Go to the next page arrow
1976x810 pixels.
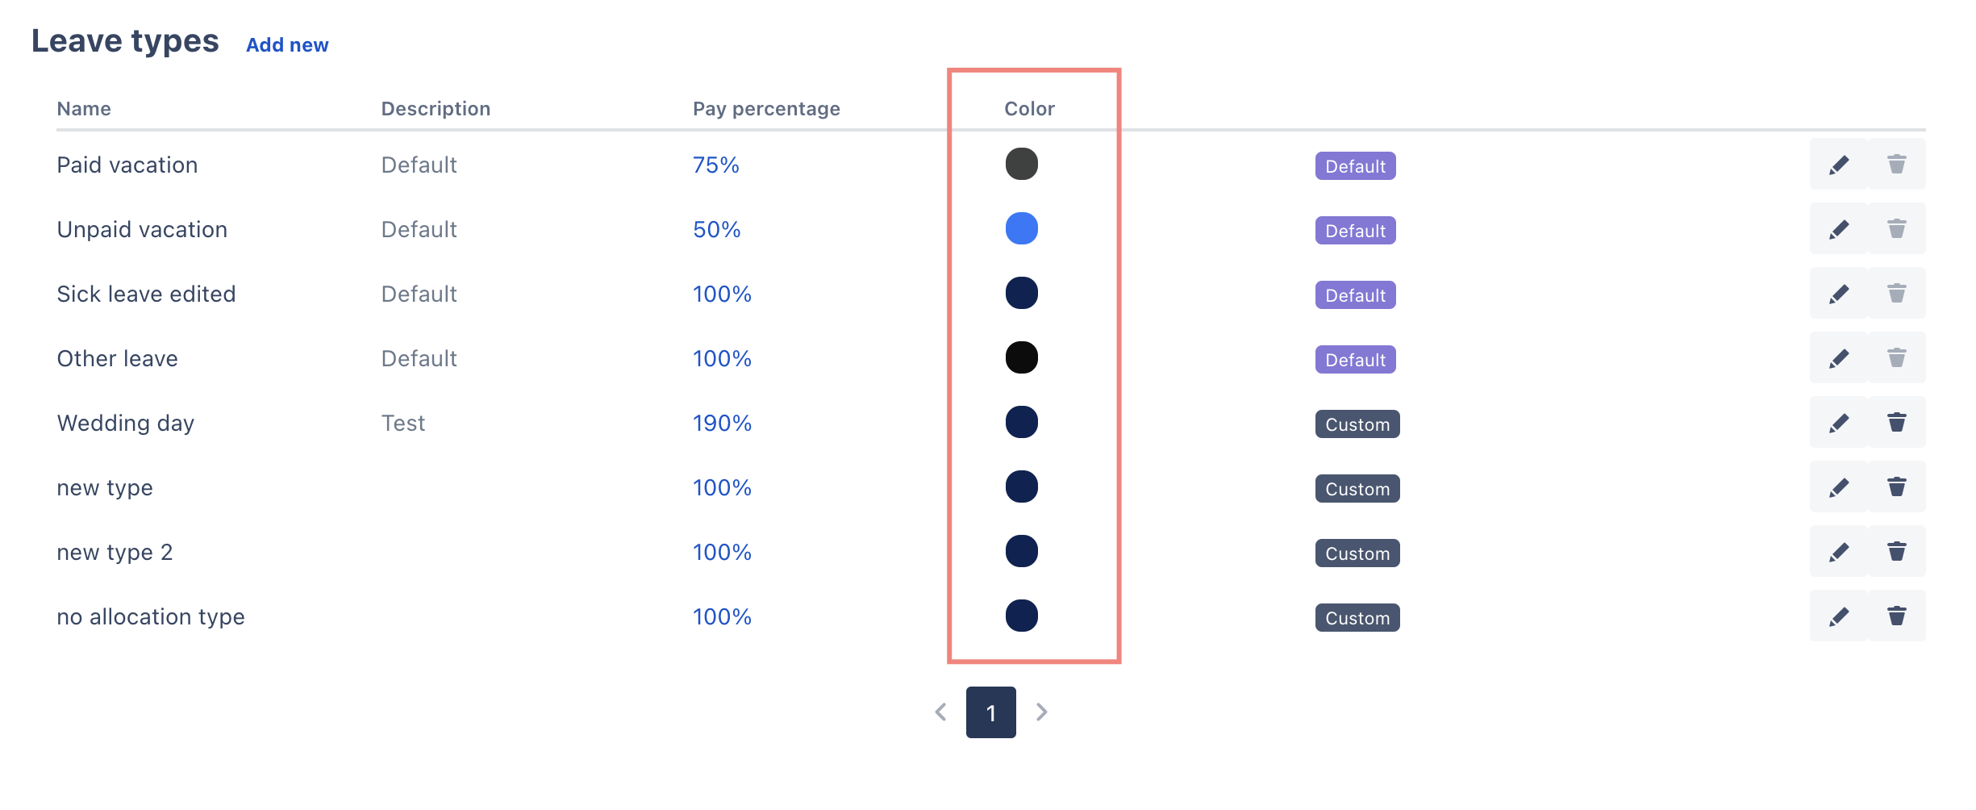pos(1041,712)
